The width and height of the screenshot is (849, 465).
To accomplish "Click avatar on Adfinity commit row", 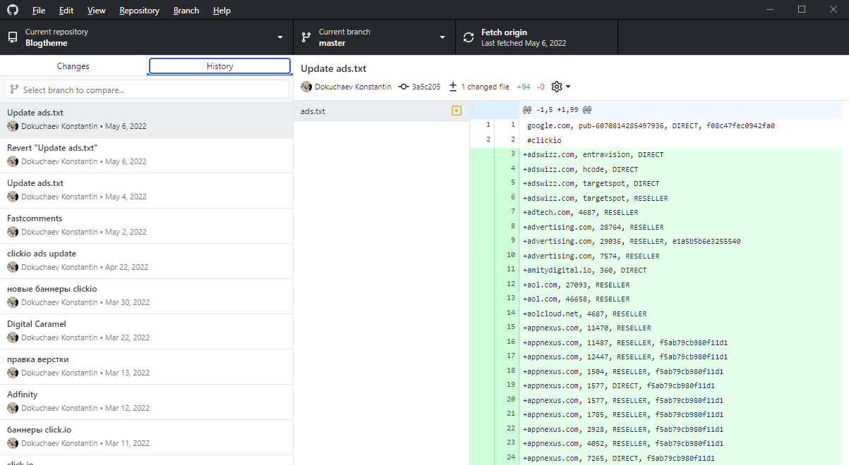I will [x=13, y=408].
